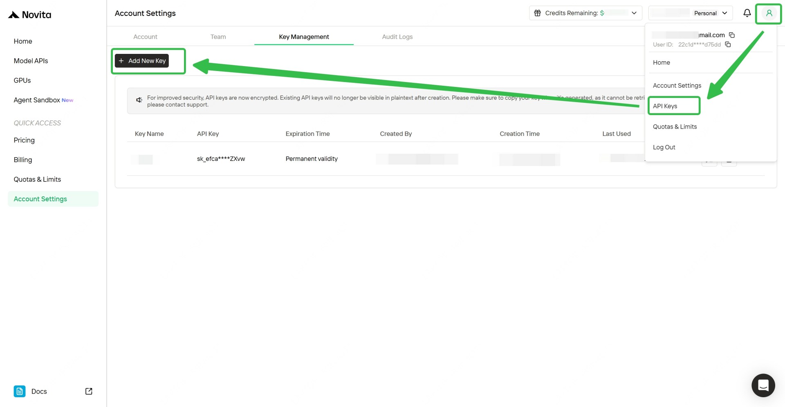Switch to the Team tab
This screenshot has width=785, height=407.
click(218, 36)
